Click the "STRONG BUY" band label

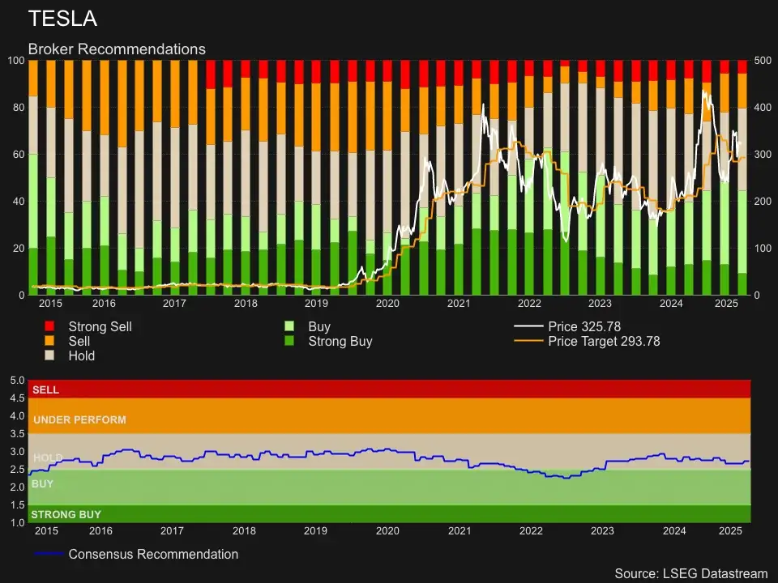click(66, 515)
